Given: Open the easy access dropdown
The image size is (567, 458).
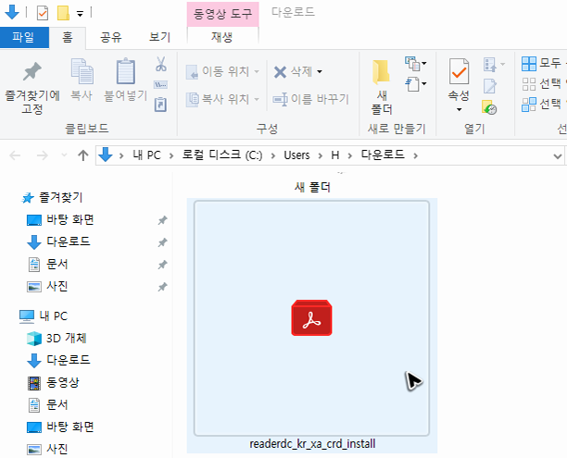Looking at the screenshot, I should pyautogui.click(x=416, y=84).
